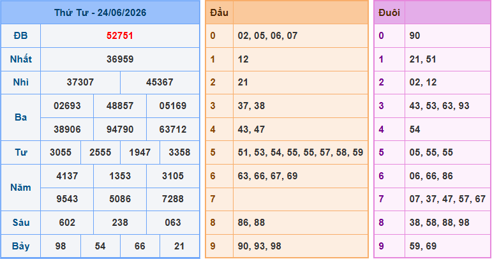This screenshot has height=259, width=492.
Task: Select the Sáu prize row label
Action: pyautogui.click(x=20, y=223)
